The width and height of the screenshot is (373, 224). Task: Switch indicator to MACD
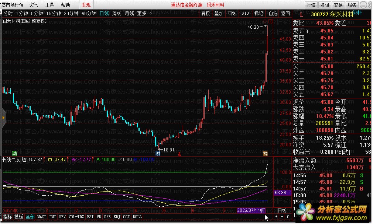42,217
